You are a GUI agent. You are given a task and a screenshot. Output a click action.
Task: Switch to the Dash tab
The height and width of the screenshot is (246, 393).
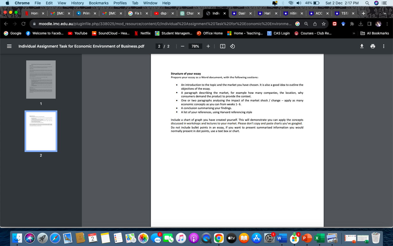coord(241,13)
